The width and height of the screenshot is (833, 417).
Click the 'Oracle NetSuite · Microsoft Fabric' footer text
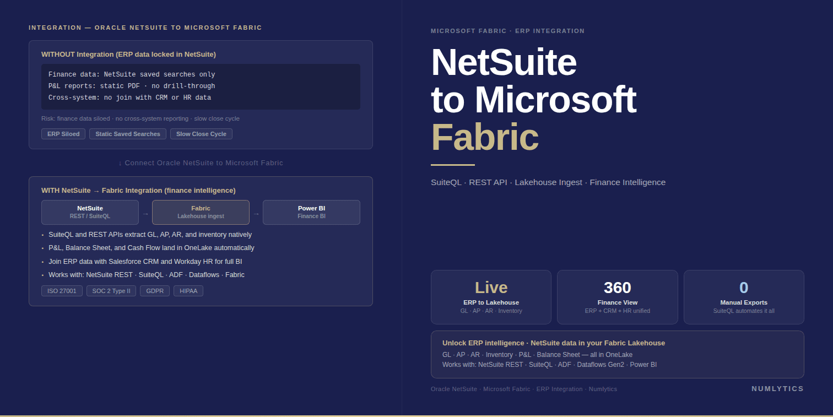(x=524, y=389)
